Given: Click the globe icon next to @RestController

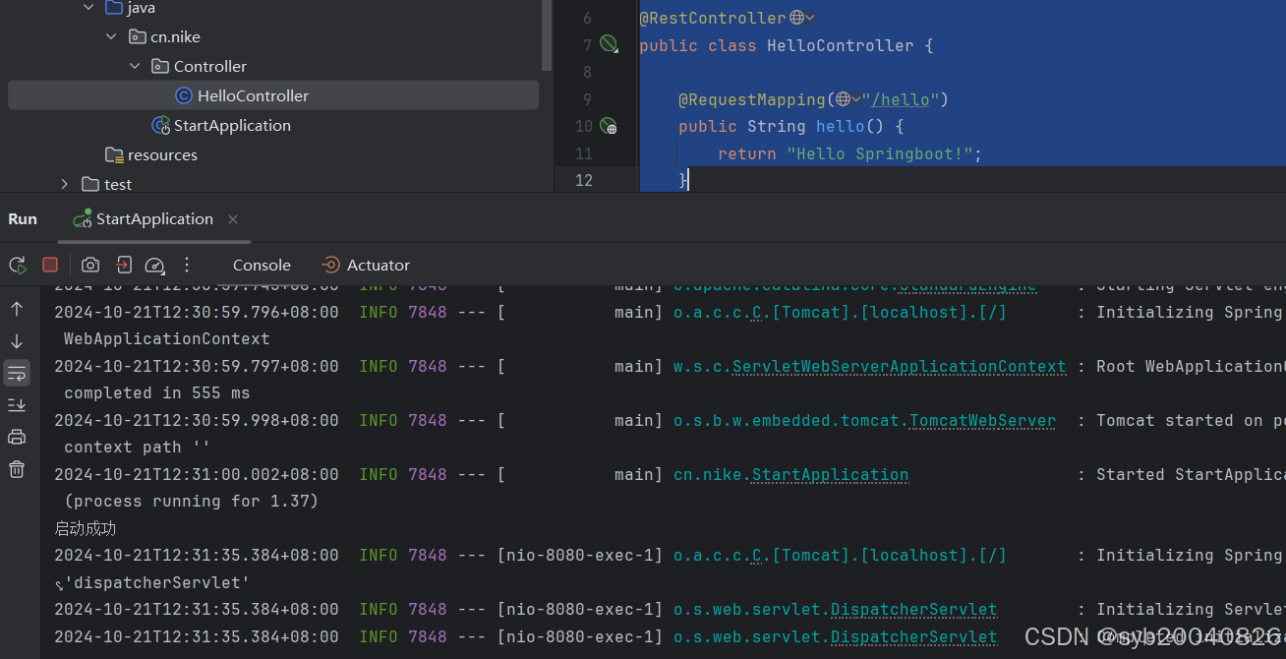Looking at the screenshot, I should 797,18.
